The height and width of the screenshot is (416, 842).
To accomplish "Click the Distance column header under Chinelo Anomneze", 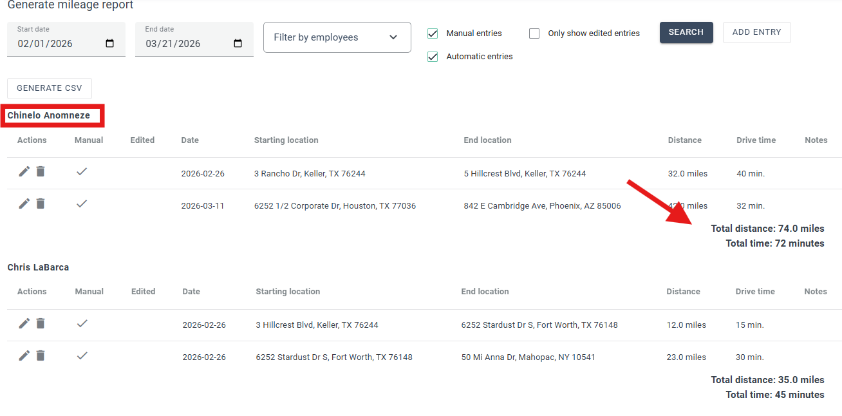I will (684, 140).
